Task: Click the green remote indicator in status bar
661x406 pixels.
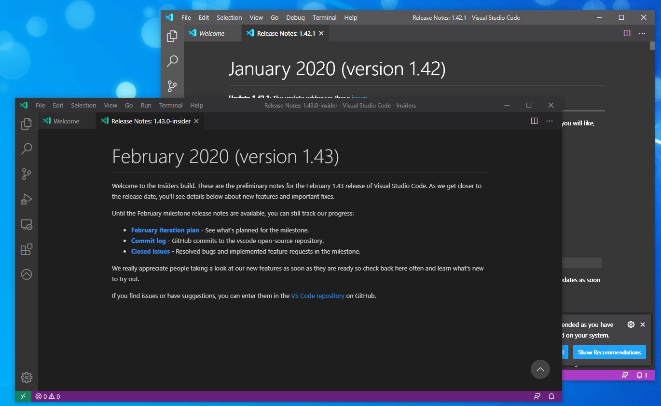Action: click(23, 396)
